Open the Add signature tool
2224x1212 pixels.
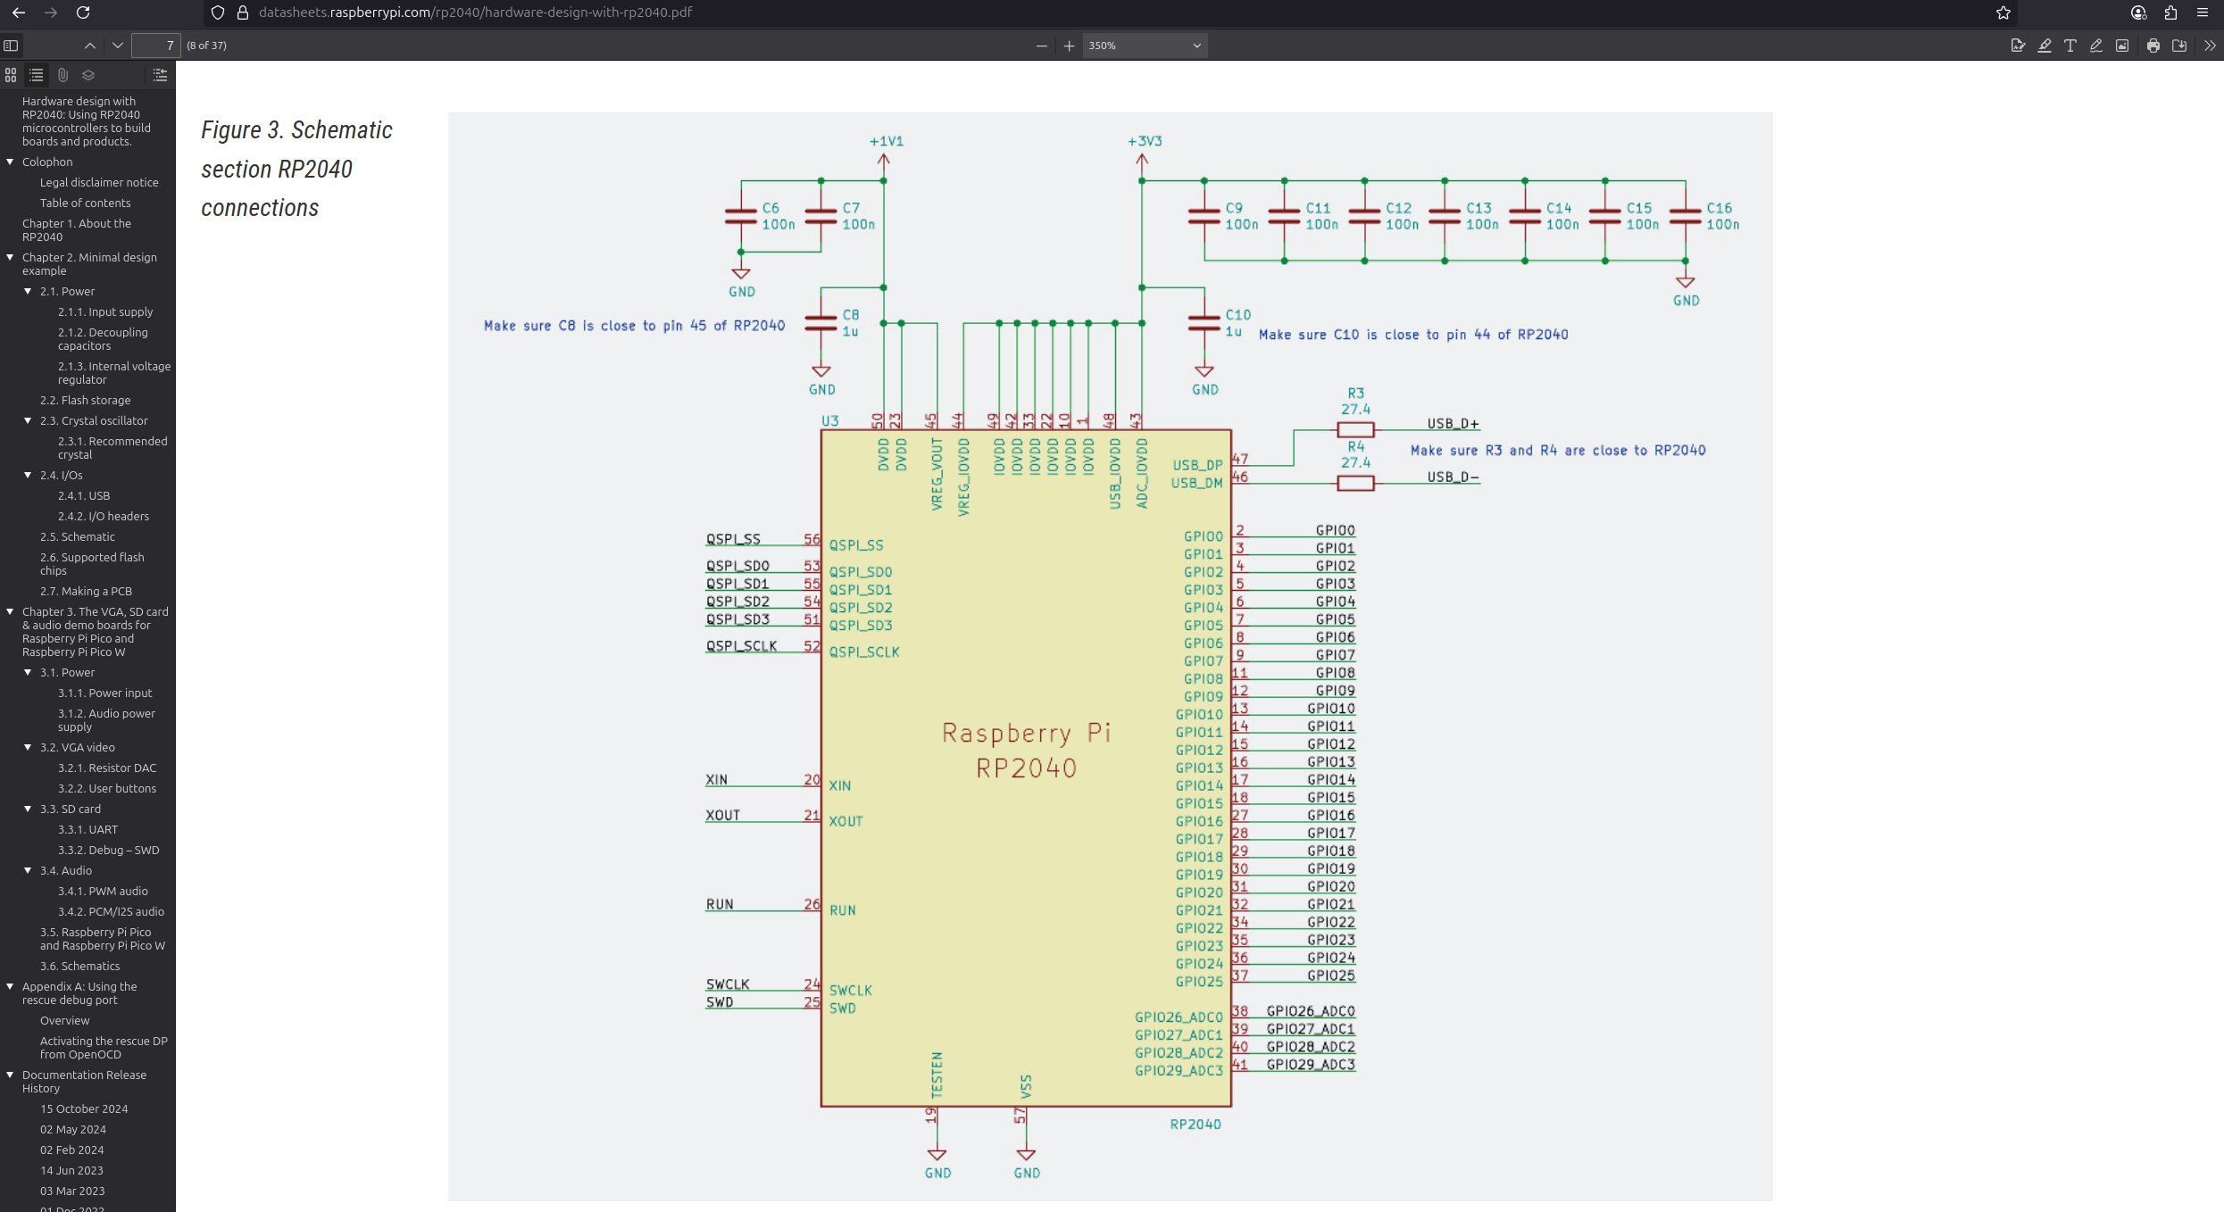[2018, 46]
